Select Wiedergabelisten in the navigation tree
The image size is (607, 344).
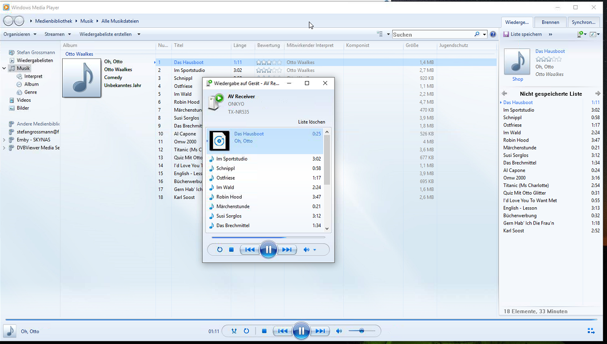[x=35, y=60]
